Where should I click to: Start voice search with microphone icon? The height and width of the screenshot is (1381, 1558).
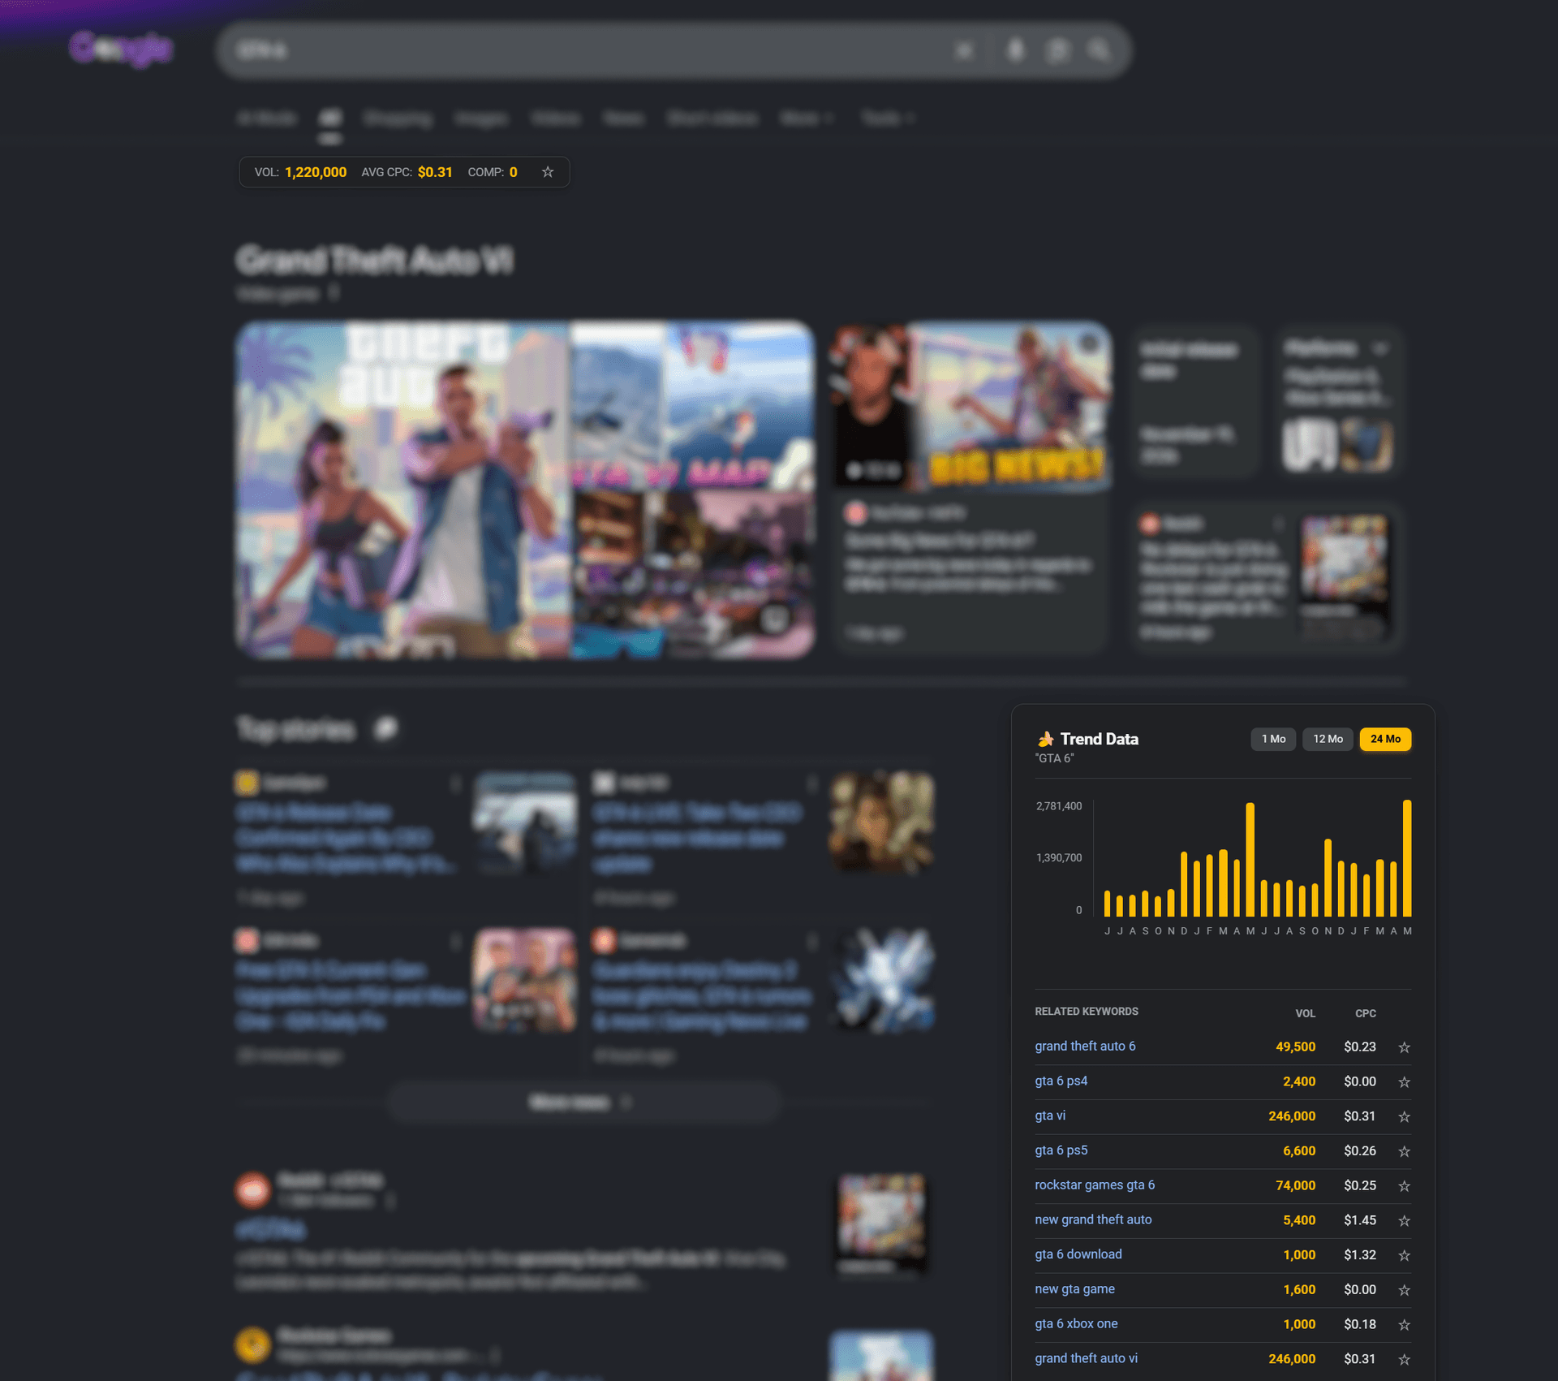(1015, 50)
